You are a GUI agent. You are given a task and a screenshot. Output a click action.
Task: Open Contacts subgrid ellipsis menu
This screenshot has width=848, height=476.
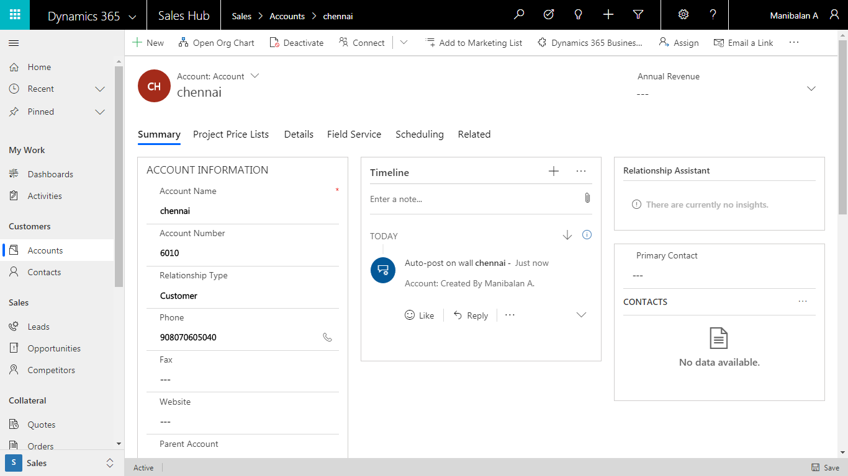[803, 301]
